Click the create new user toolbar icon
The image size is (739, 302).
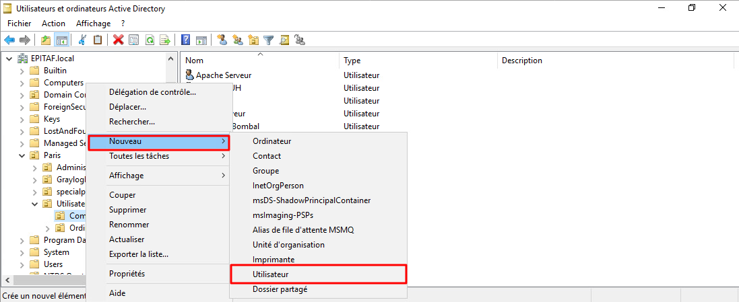click(x=222, y=40)
